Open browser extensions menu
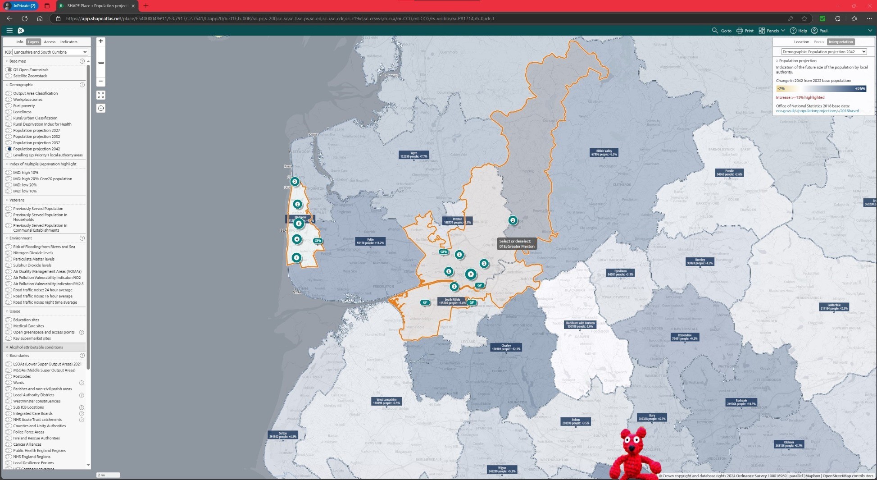Viewport: 877px width, 480px height. pos(837,18)
